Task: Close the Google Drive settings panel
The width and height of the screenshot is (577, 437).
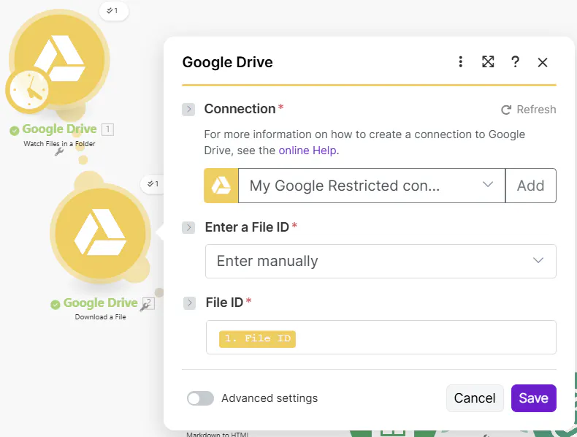Action: pyautogui.click(x=543, y=62)
